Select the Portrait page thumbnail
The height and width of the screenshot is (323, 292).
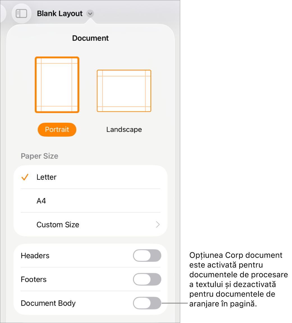click(x=57, y=85)
